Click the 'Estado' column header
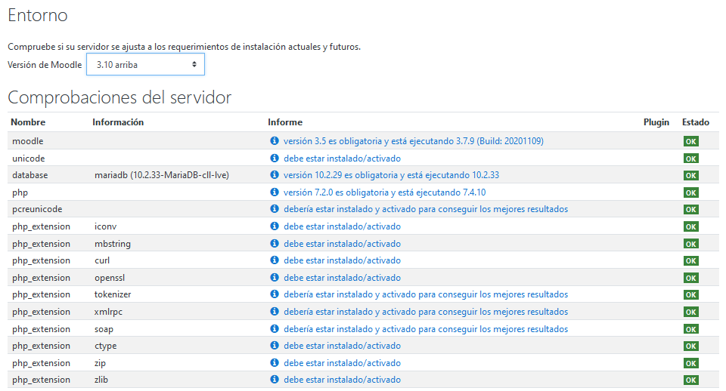This screenshot has width=726, height=391. coord(696,122)
